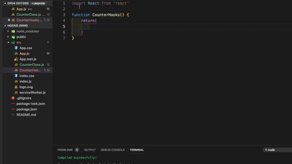The width and height of the screenshot is (292, 164).
Task: Click the CSS icon beside App.css
Action: (x=16, y=48)
